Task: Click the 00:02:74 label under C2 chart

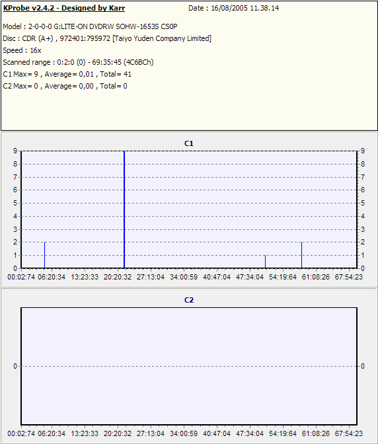Action: coord(21,433)
